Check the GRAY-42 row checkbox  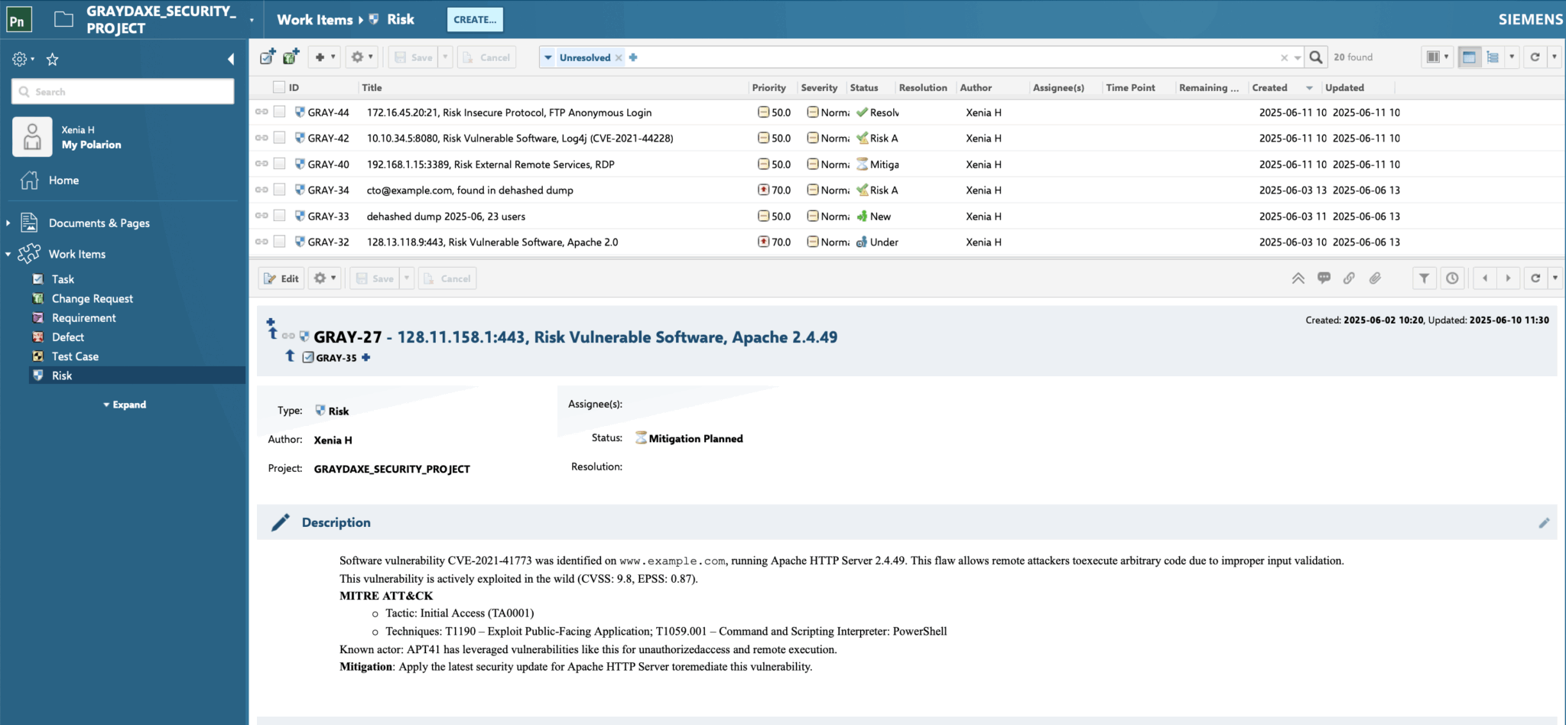279,138
